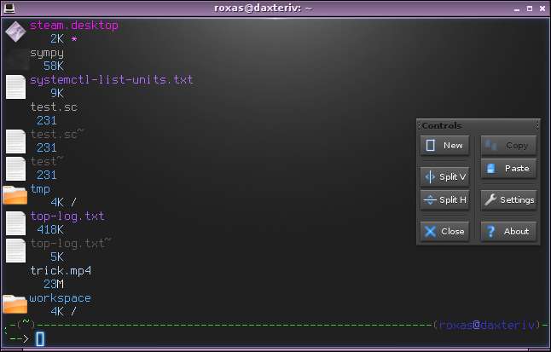This screenshot has width=551, height=352.
Task: Click the Paste button
Action: click(508, 169)
